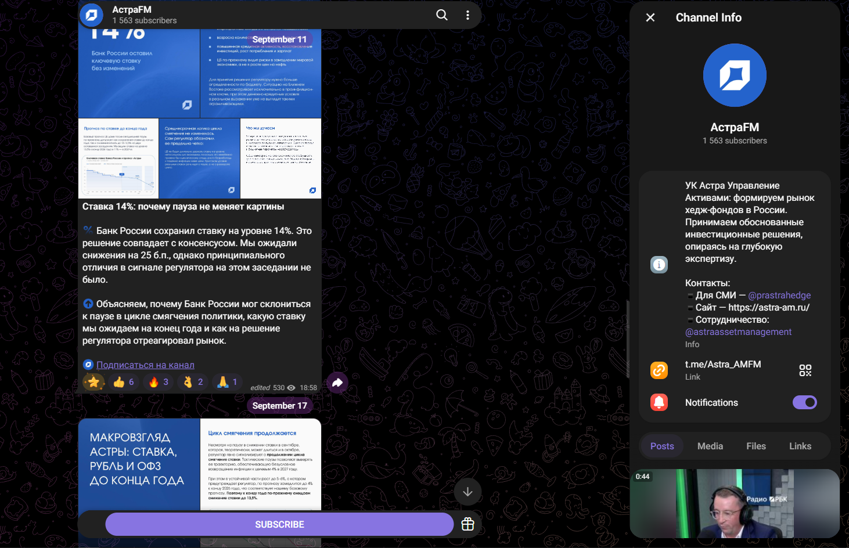Open the 'Среднесрочная логика цикла' slide
Image resolution: width=849 pixels, height=548 pixels.
199,158
